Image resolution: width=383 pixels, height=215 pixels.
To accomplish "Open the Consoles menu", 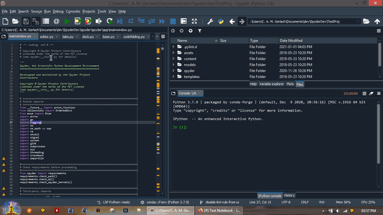I will coord(73,11).
